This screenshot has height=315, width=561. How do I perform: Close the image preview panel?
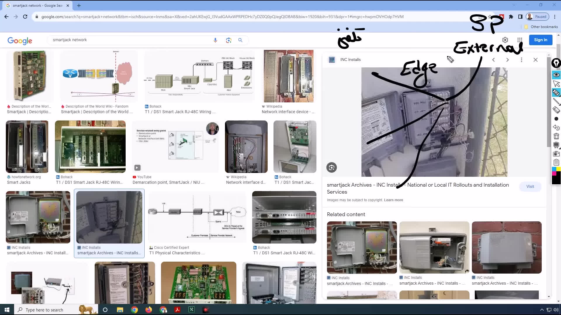coord(536,60)
